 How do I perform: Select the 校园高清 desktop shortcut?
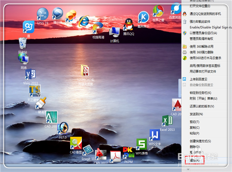tap(98, 30)
